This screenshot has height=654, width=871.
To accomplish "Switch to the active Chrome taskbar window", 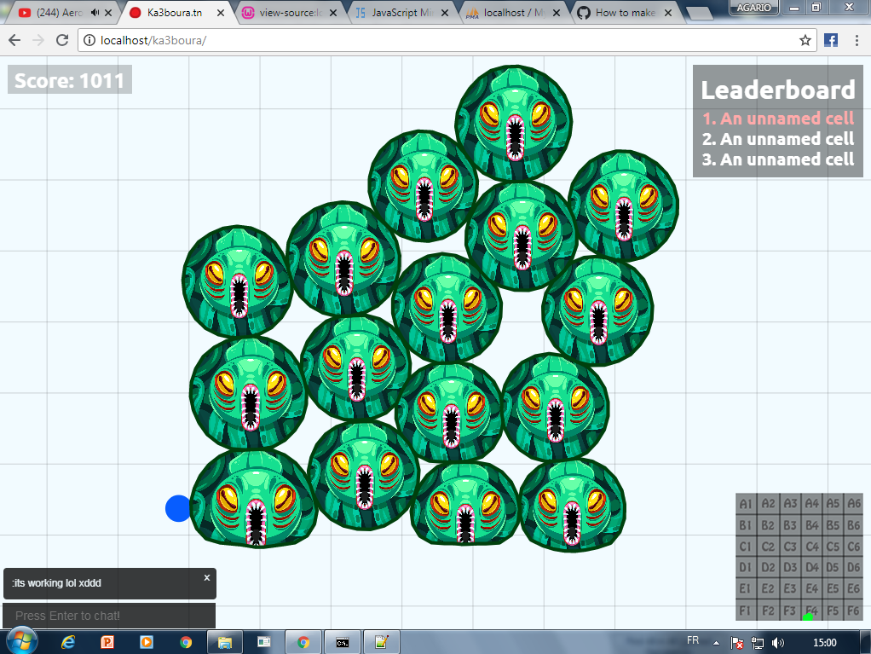I will click(303, 642).
